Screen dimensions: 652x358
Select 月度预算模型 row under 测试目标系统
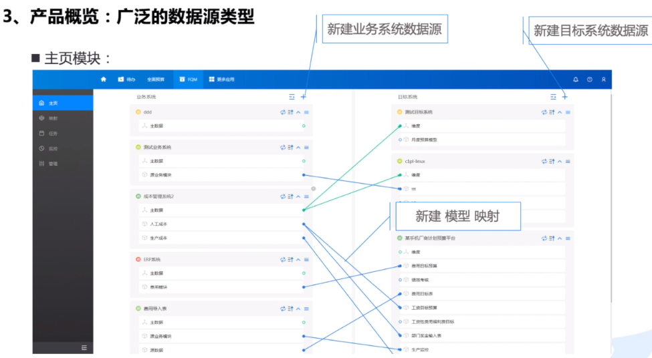482,140
